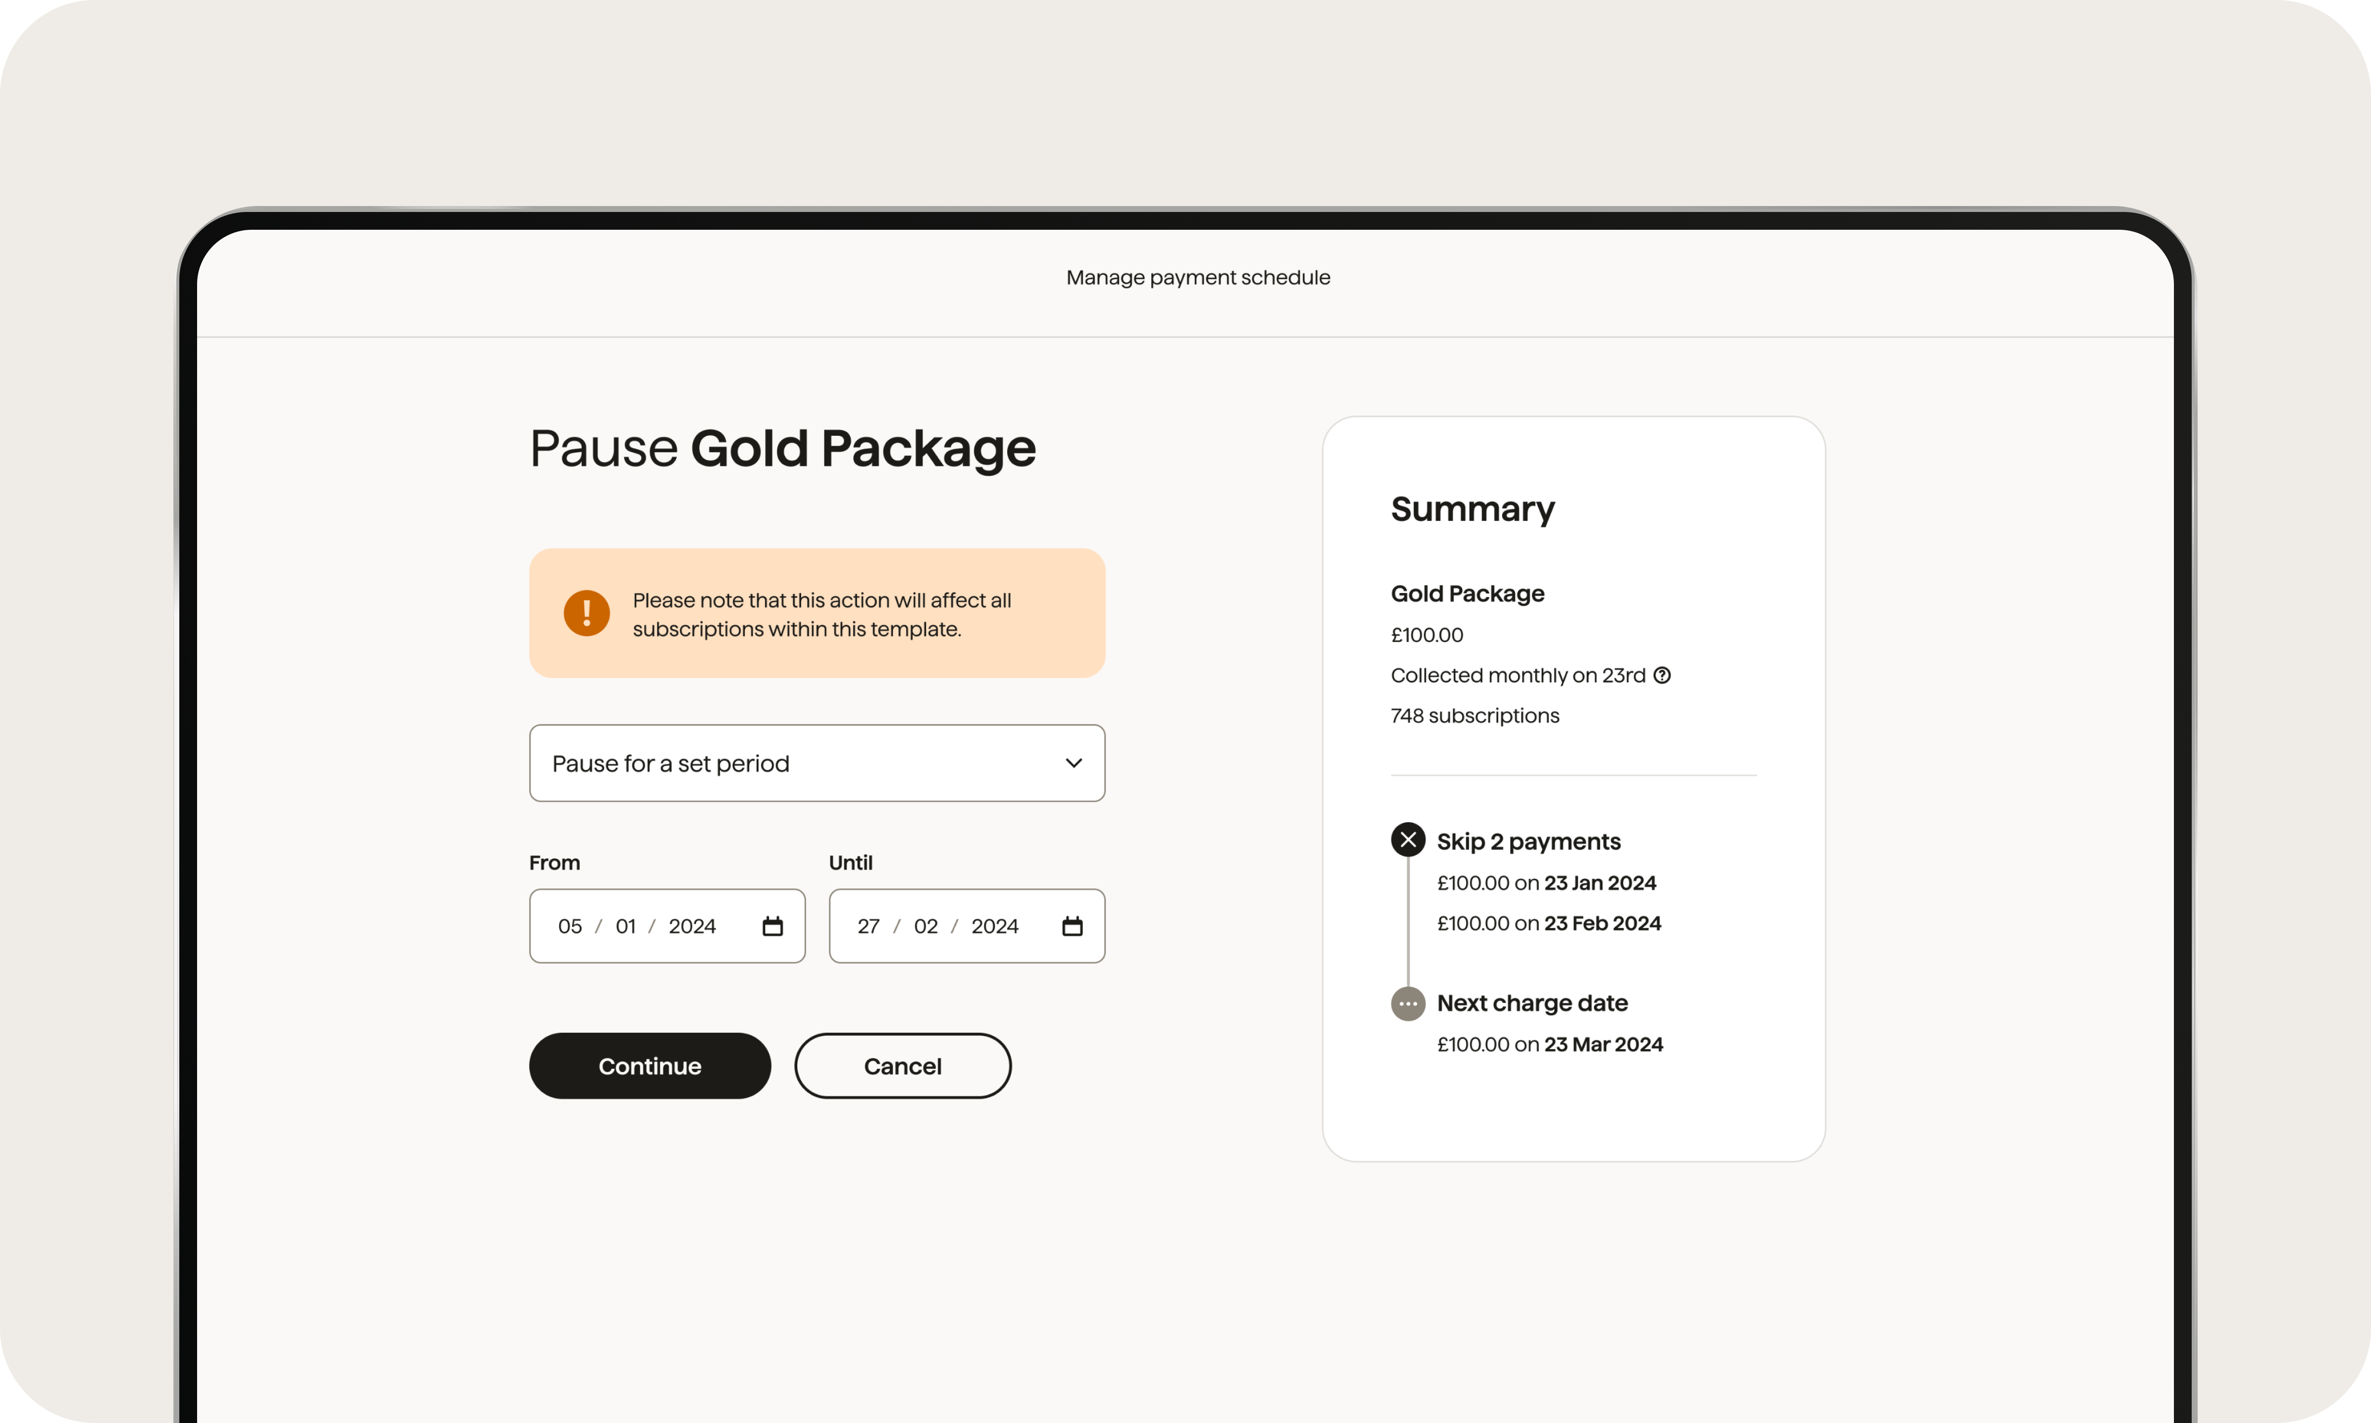Click the Cancel button

(x=902, y=1066)
